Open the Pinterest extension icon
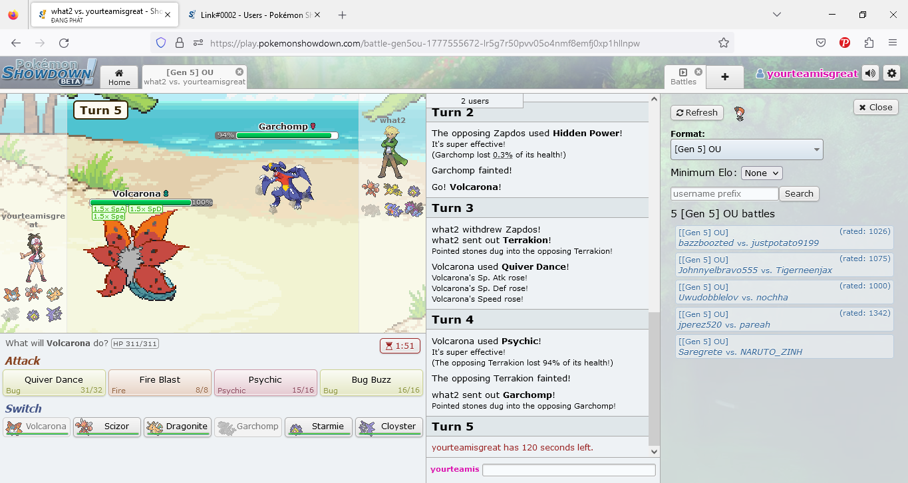This screenshot has height=483, width=908. (845, 43)
